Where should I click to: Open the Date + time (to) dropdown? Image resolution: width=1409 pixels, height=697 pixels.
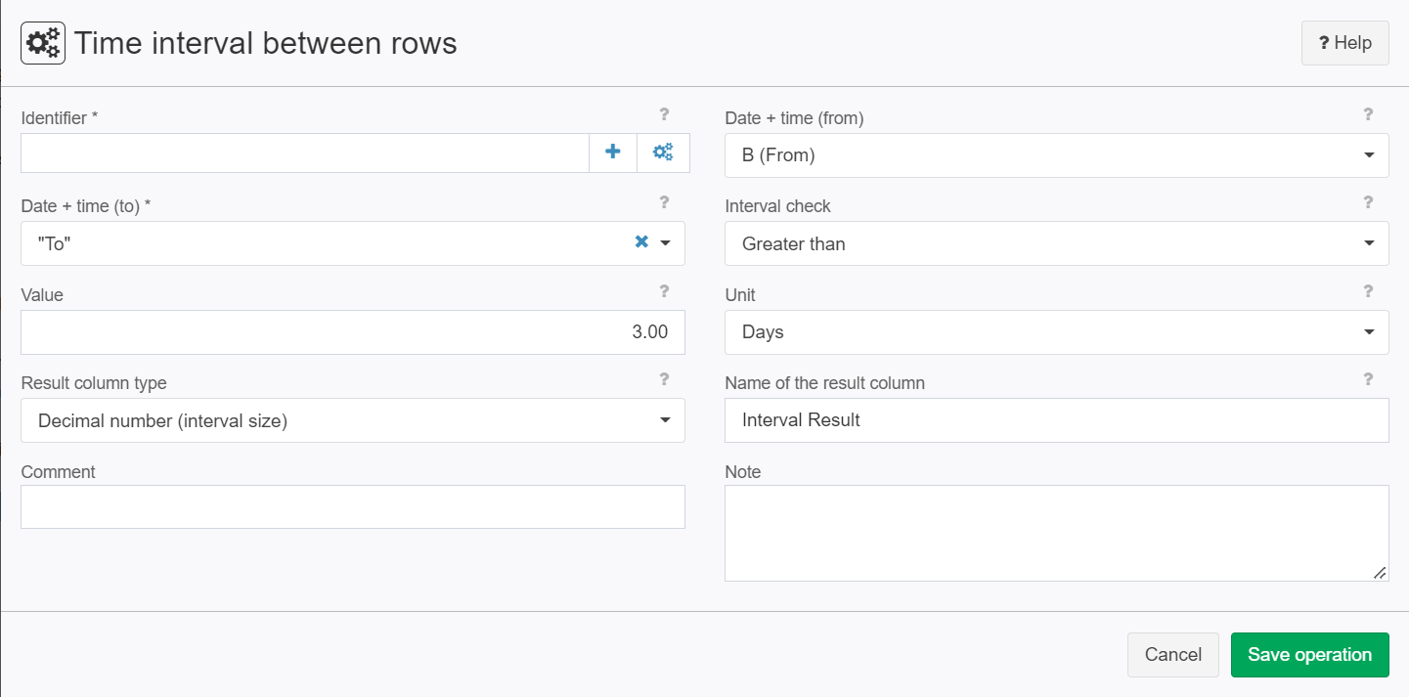[x=352, y=243]
